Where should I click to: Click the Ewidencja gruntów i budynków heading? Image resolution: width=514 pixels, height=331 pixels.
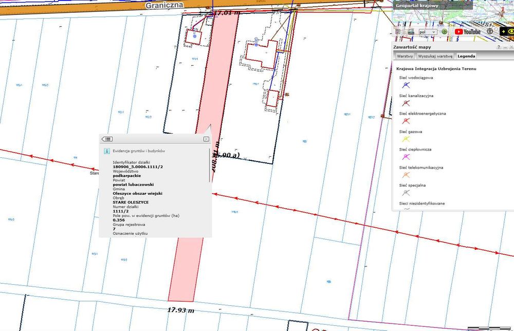139,151
